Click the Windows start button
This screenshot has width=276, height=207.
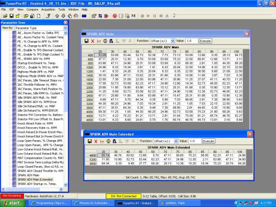point(13,203)
